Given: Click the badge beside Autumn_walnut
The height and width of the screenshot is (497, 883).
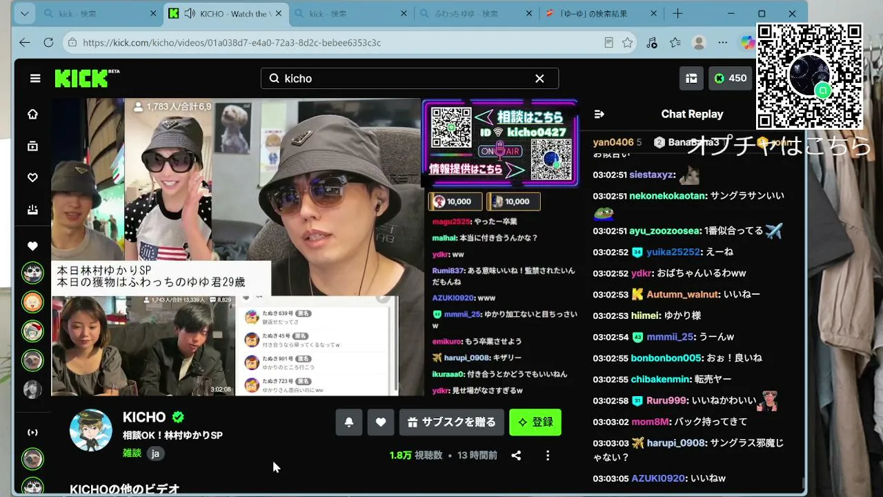Looking at the screenshot, I should pos(637,295).
